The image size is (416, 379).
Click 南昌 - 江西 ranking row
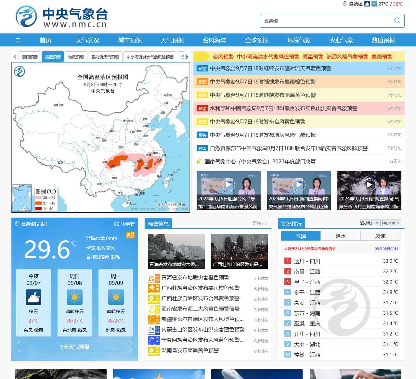341,272
